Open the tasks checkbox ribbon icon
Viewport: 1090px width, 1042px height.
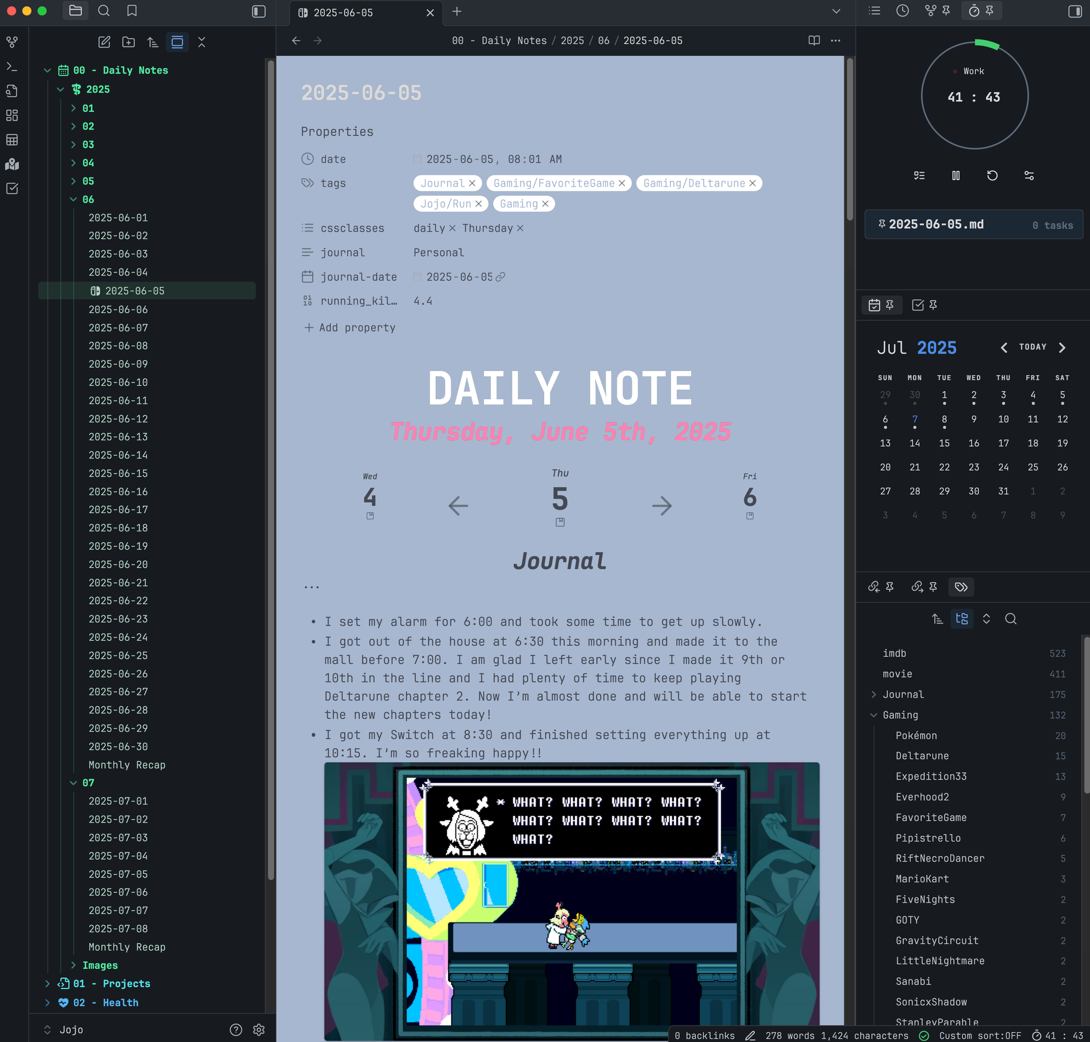pos(12,189)
